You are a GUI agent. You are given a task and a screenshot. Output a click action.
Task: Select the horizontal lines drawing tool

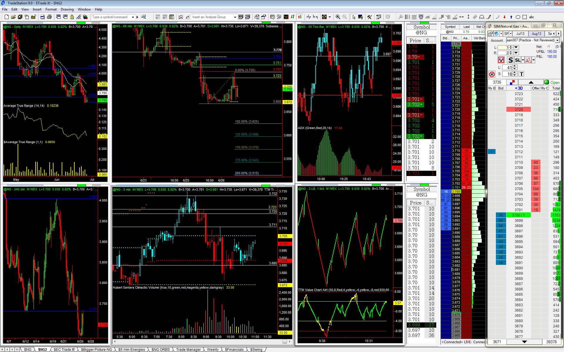tap(414, 17)
